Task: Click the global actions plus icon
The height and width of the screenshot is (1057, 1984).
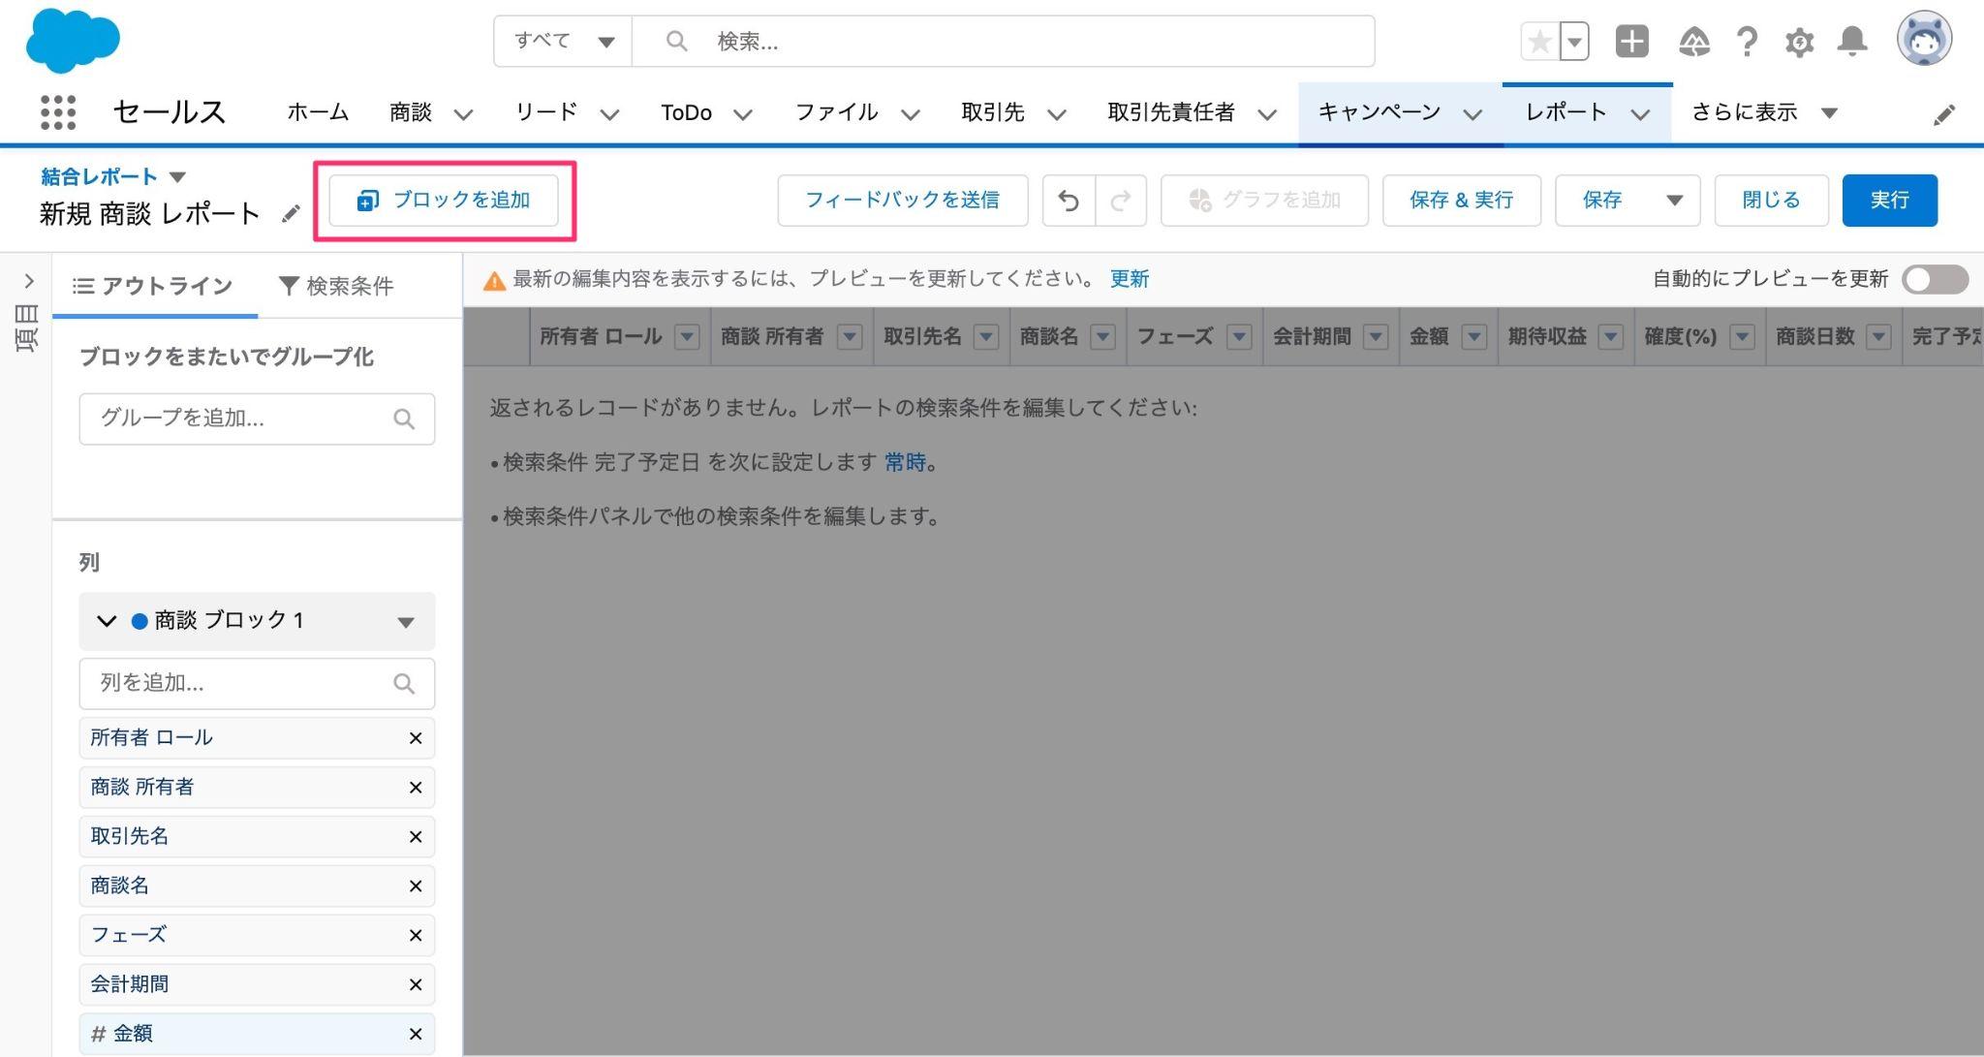Action: tap(1631, 42)
